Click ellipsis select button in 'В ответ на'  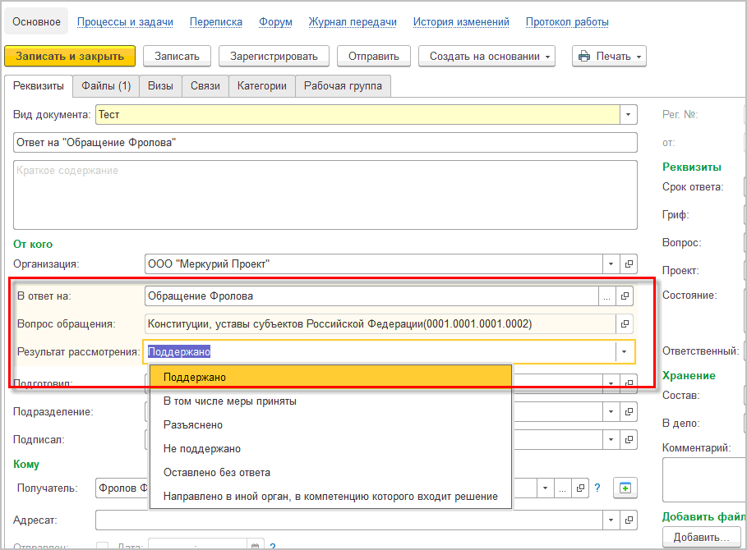pos(607,296)
